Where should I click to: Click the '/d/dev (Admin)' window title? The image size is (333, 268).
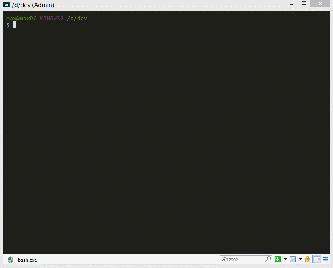click(33, 5)
